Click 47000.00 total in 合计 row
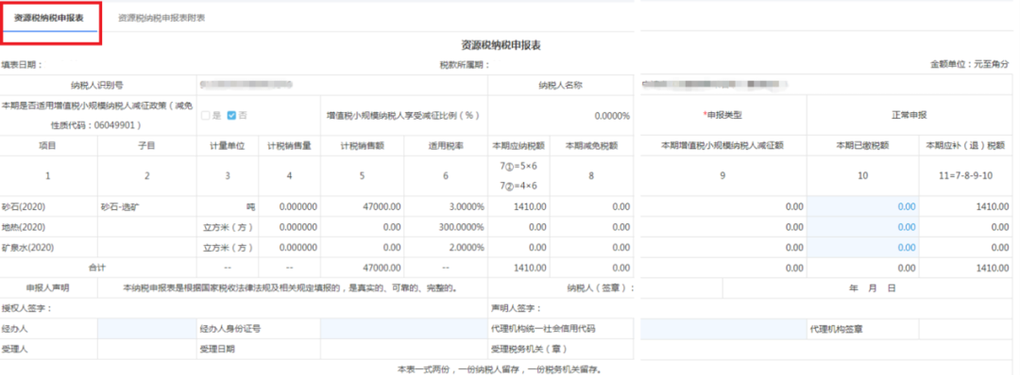The height and width of the screenshot is (375, 1020). point(362,268)
